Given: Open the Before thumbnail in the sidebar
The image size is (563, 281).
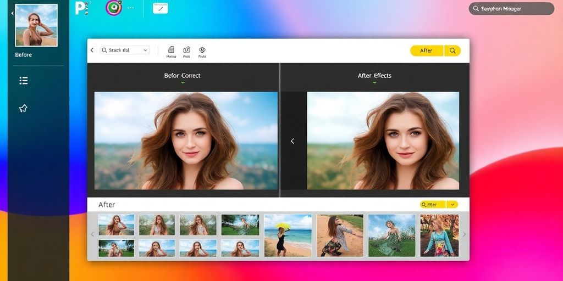Looking at the screenshot, I should click(x=36, y=25).
